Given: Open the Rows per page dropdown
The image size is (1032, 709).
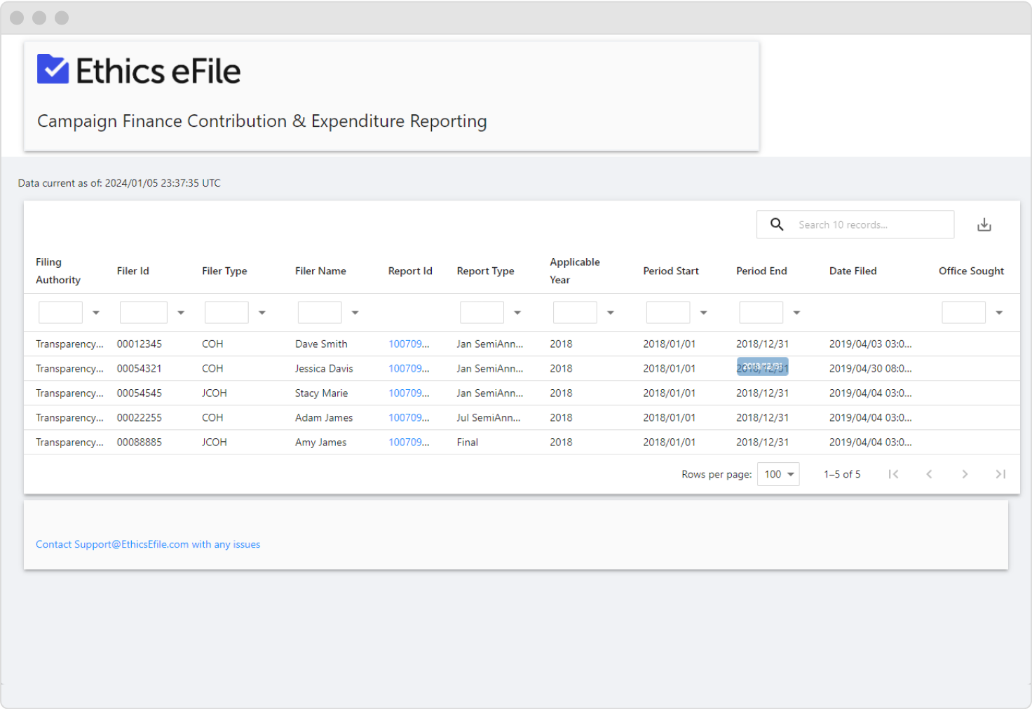Looking at the screenshot, I should click(x=778, y=474).
